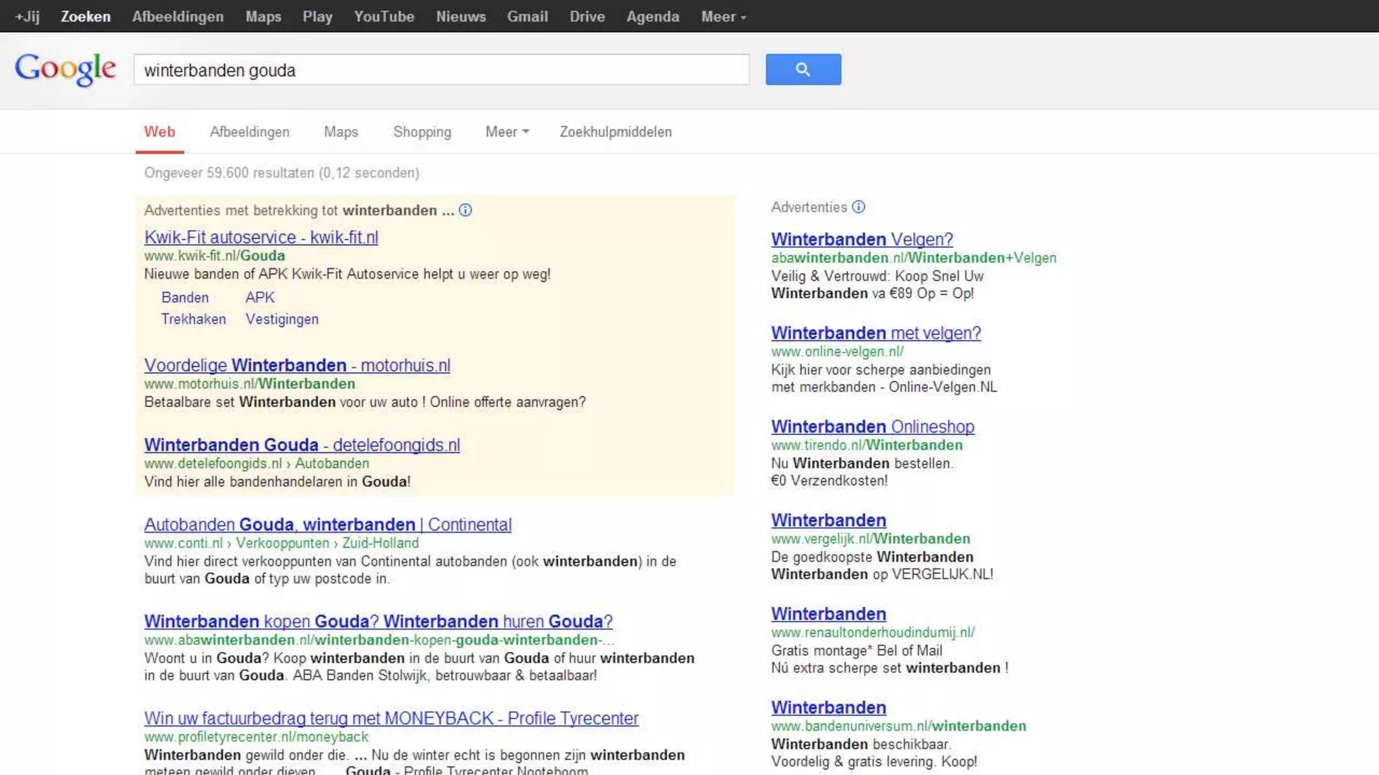1379x775 pixels.
Task: Open the Zoekhulpmiddelen search tools
Action: [x=615, y=132]
